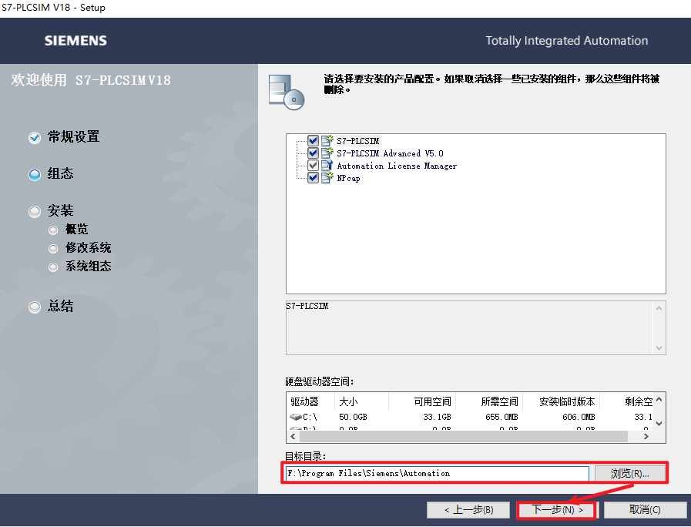
Task: Toggle the Automation License Manager checkbox
Action: 313,165
